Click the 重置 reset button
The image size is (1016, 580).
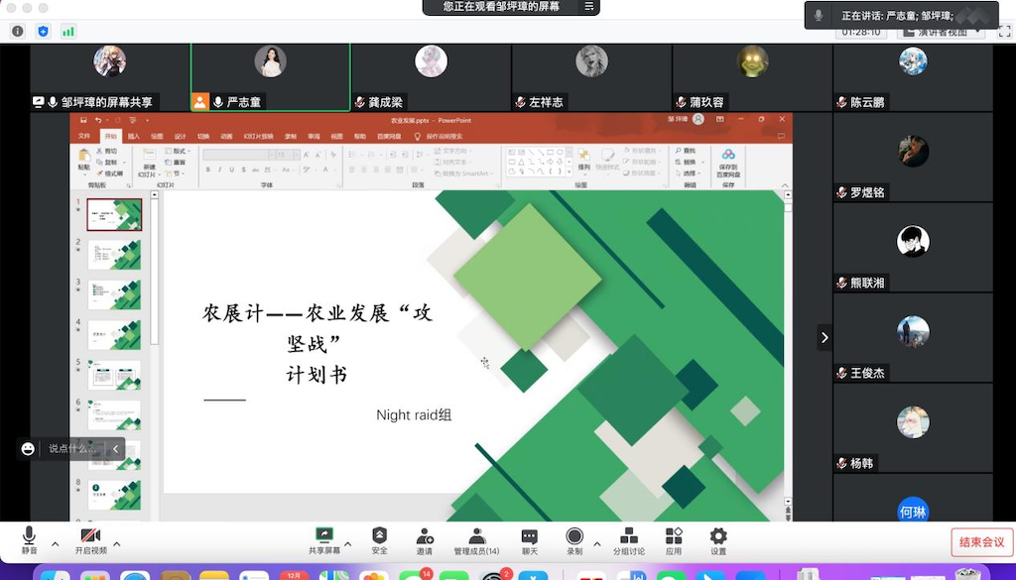pyautogui.click(x=176, y=162)
